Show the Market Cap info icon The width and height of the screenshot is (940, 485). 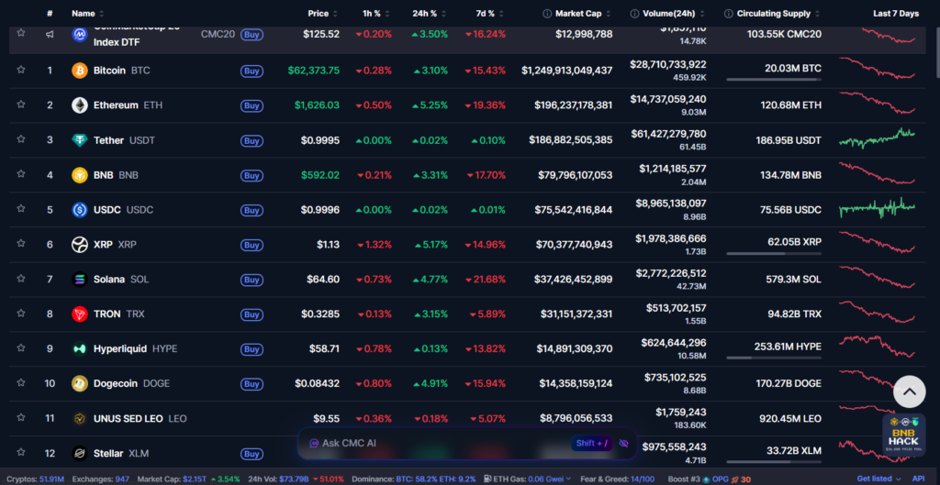click(547, 13)
